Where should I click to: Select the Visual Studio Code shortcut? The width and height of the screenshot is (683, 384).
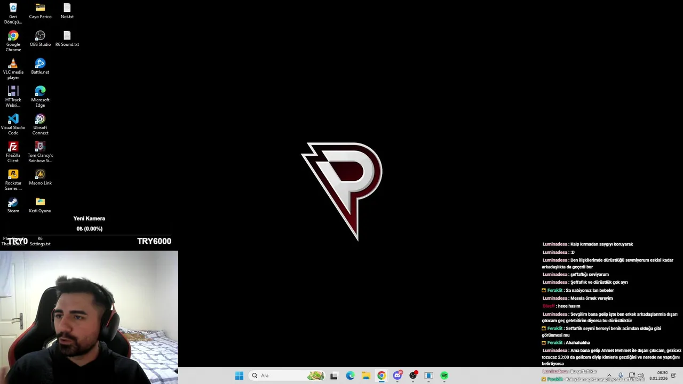tap(13, 125)
